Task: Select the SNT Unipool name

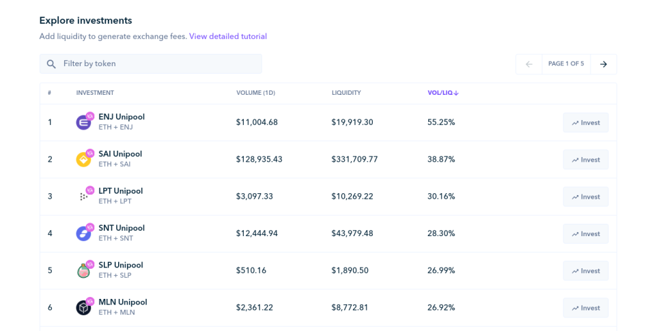Action: click(x=122, y=228)
